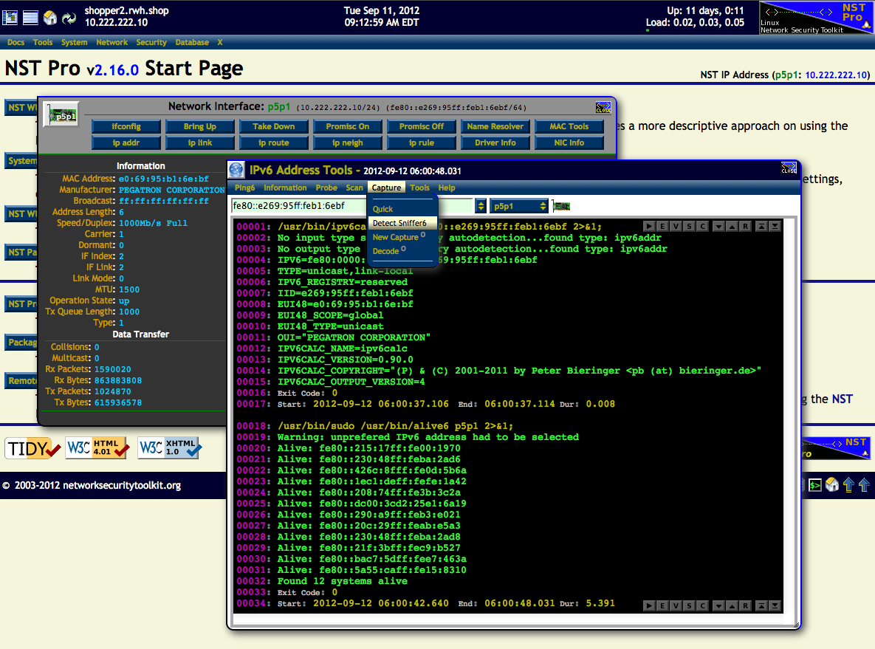The image size is (875, 649).
Task: Click the striped table layout icon in the header
Action: (31, 17)
